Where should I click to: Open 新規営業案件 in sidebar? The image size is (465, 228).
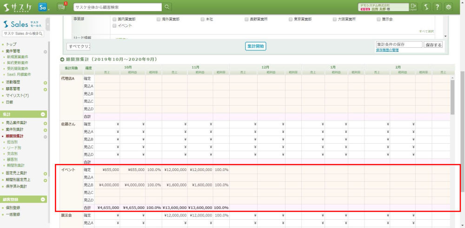(x=18, y=57)
